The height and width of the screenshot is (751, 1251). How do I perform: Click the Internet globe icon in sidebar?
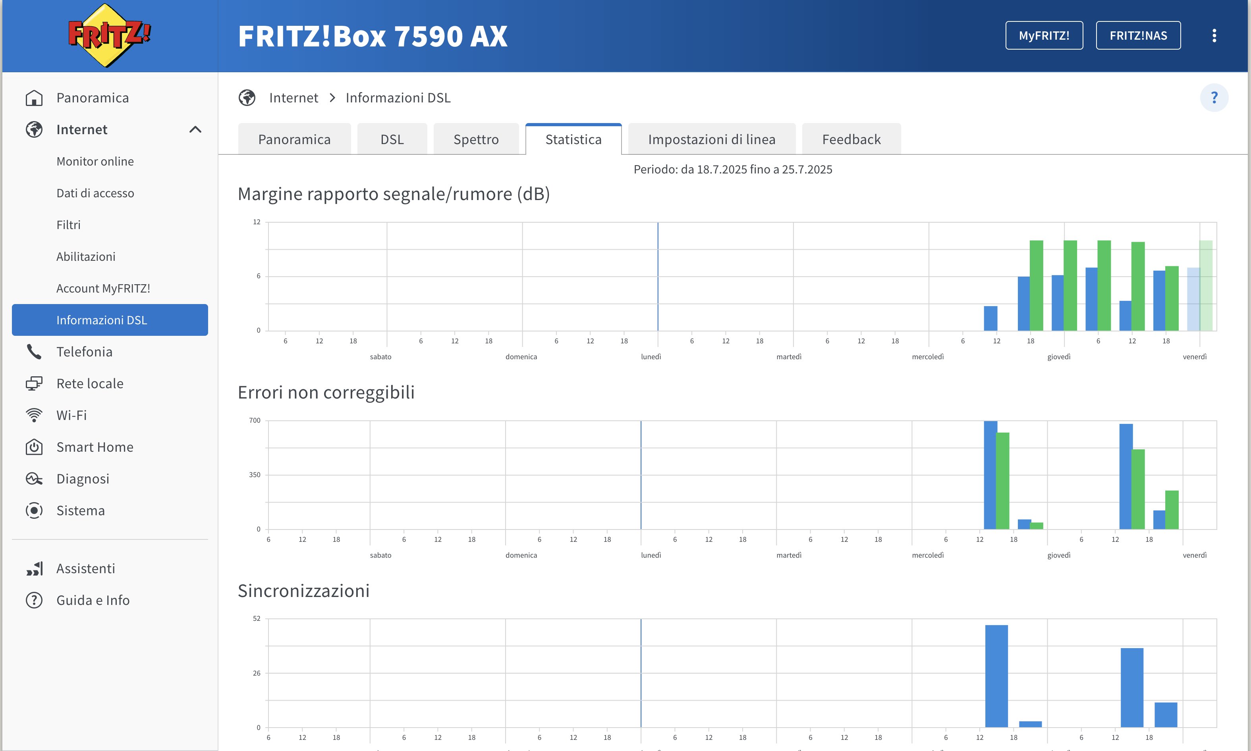point(34,129)
